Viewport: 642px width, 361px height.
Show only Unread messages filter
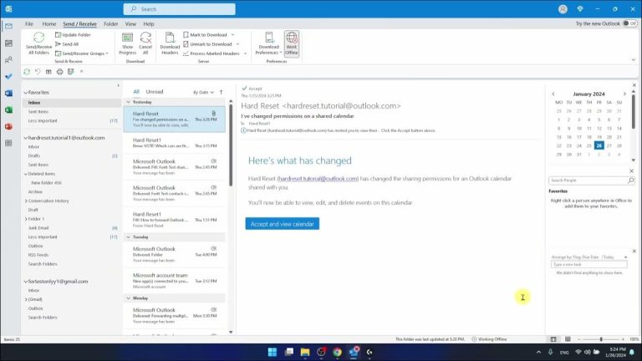(x=155, y=92)
